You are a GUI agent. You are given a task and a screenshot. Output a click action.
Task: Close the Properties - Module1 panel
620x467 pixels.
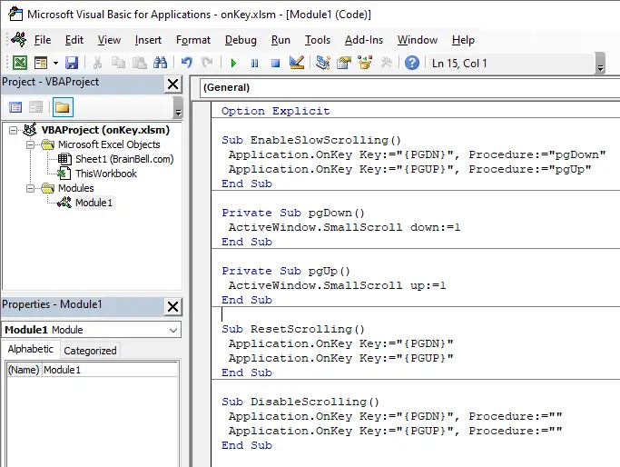pos(172,307)
